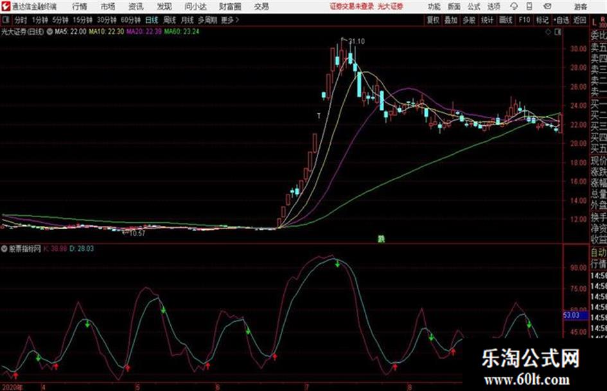Click the 31.10 high price label
607x391 pixels.
[x=356, y=42]
